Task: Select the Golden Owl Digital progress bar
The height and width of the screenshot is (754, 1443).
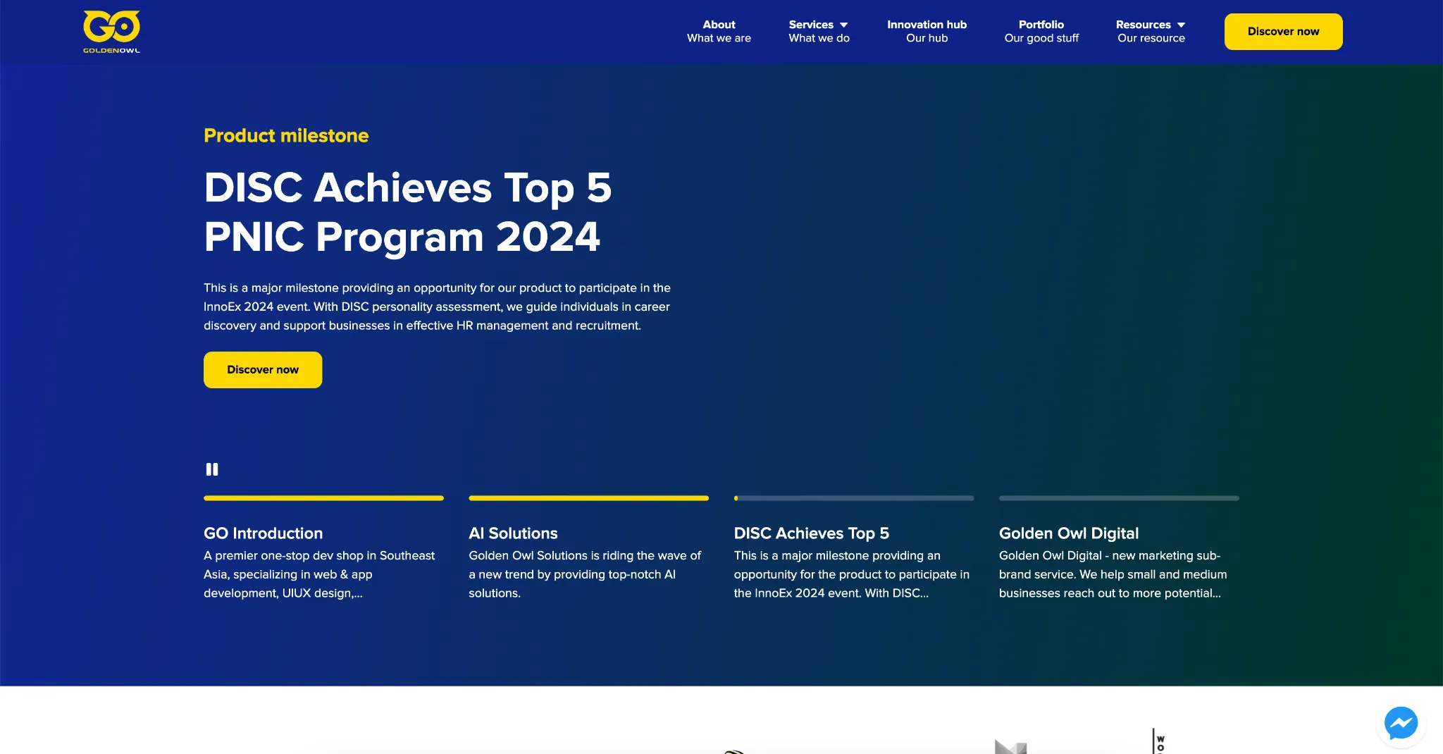Action: point(1119,498)
